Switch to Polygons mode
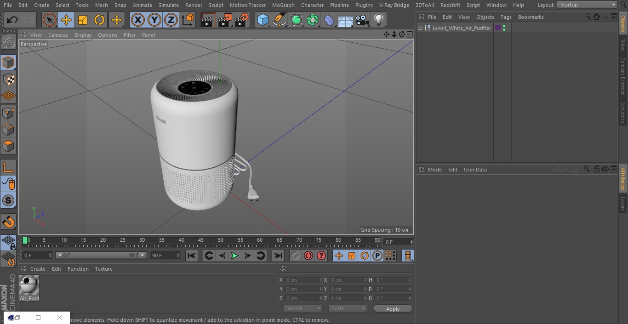628x324 pixels. click(x=8, y=146)
